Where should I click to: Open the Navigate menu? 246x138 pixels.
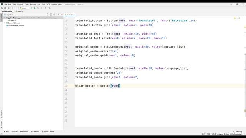(20, 5)
